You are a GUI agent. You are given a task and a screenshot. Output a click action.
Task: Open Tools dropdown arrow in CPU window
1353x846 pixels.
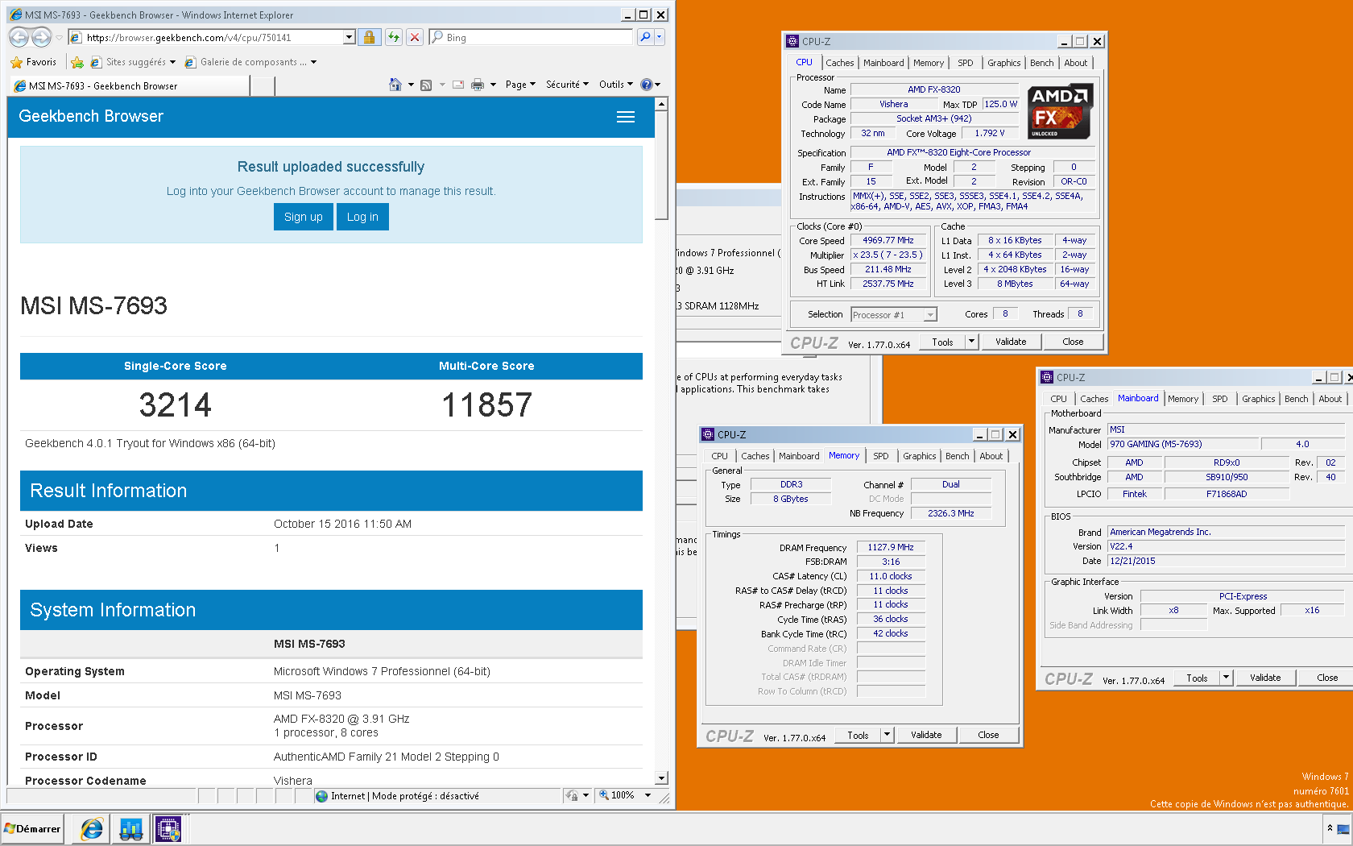click(x=971, y=342)
